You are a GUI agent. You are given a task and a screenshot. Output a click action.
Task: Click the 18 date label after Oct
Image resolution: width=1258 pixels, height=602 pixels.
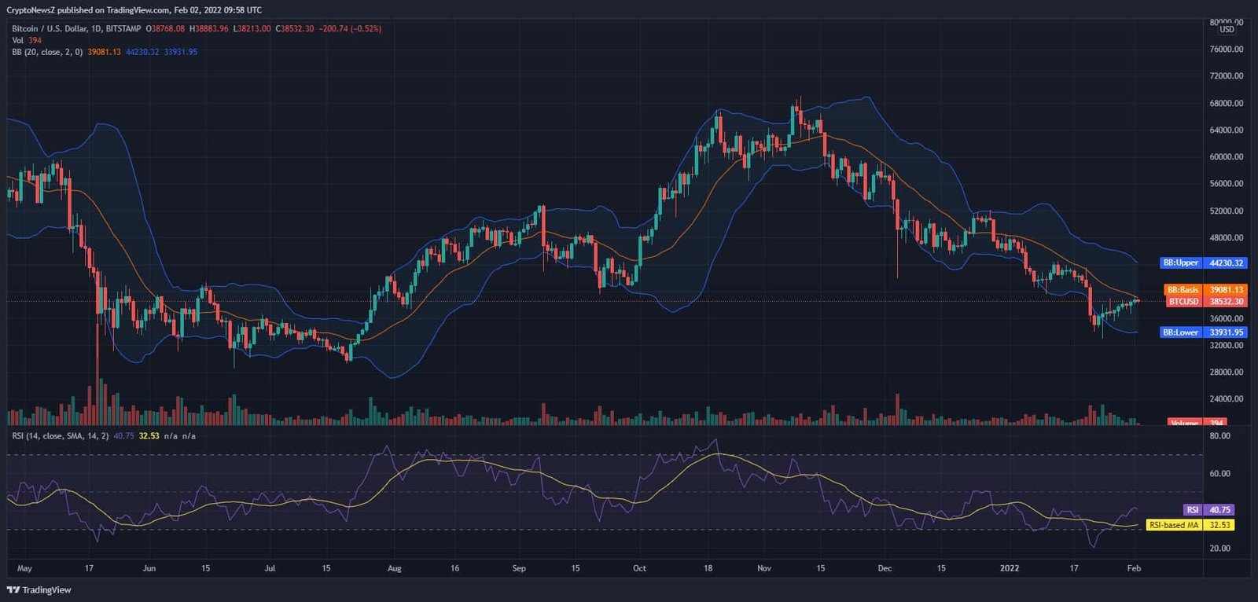(708, 568)
